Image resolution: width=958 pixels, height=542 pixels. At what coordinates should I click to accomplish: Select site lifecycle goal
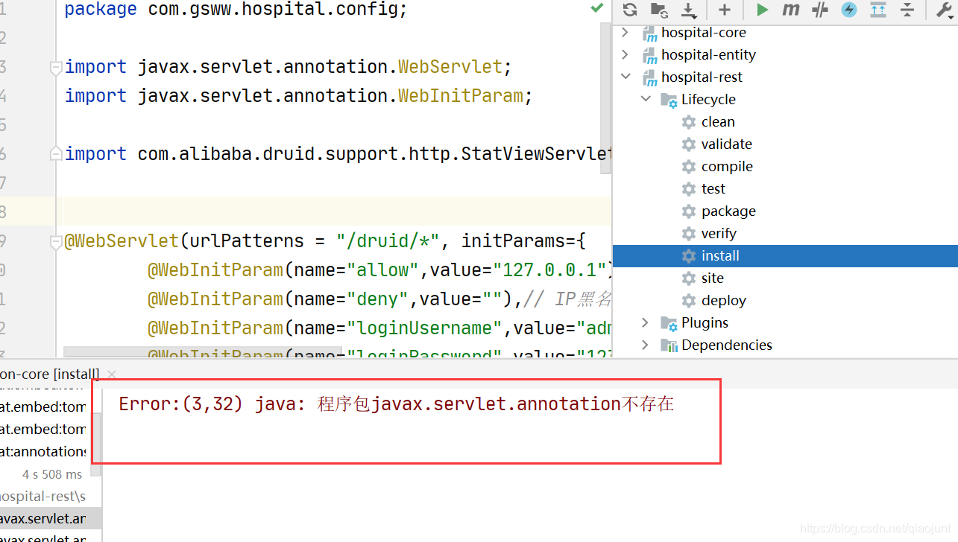tap(712, 278)
